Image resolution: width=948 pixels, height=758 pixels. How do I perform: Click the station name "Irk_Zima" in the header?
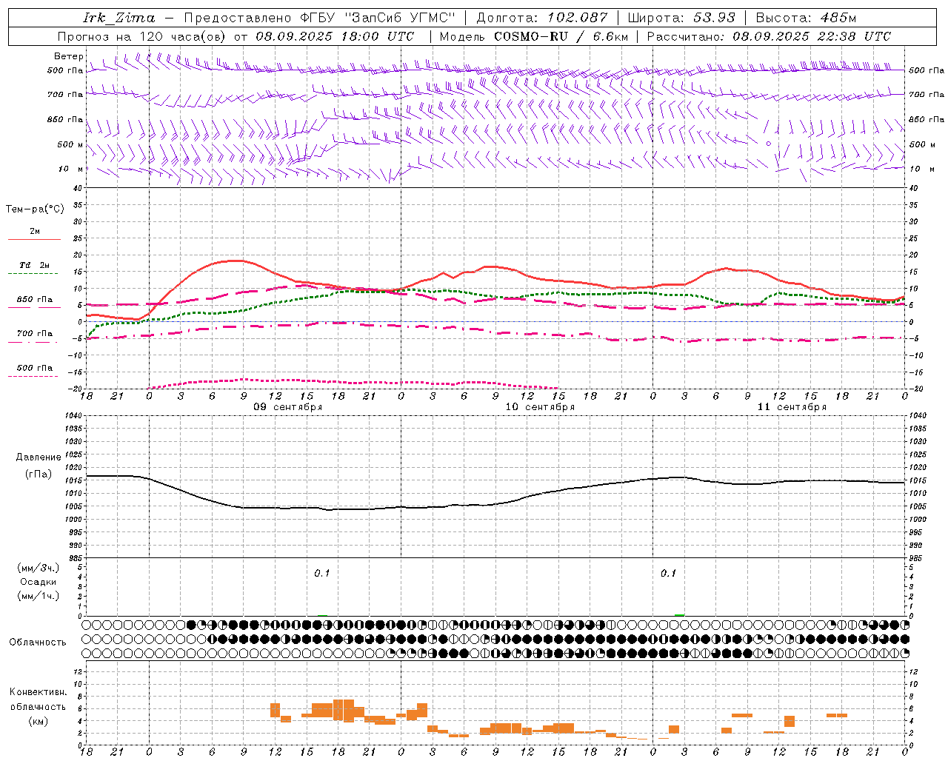coord(119,18)
